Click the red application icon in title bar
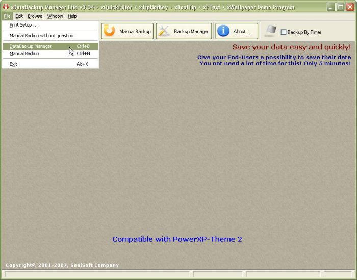 pyautogui.click(x=6, y=7)
